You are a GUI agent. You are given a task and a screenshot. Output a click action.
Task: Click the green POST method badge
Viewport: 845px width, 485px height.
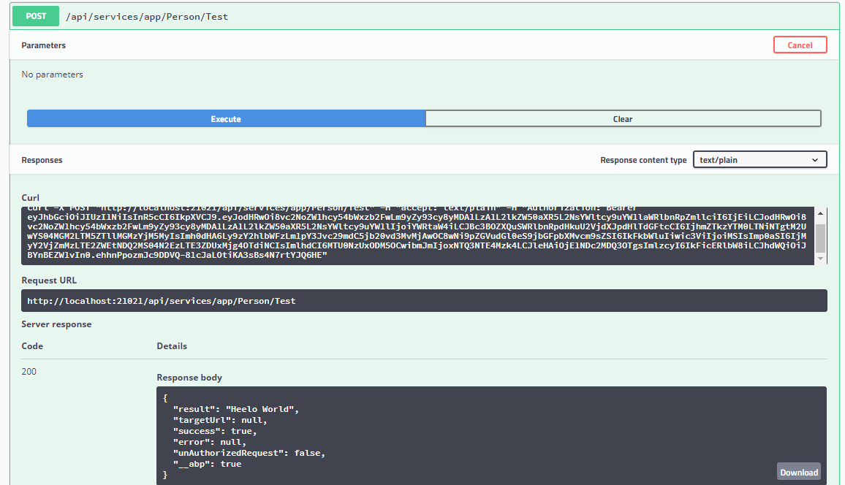(x=36, y=16)
